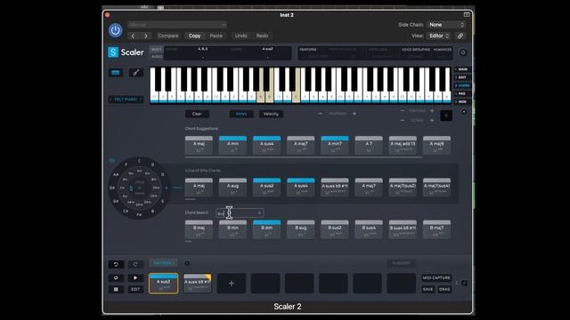Open the MOD tab
This screenshot has width=570, height=320.
[x=462, y=101]
